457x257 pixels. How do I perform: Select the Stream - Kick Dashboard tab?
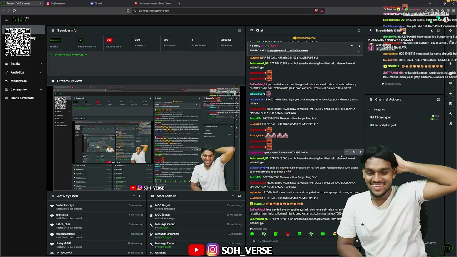[x=22, y=4]
